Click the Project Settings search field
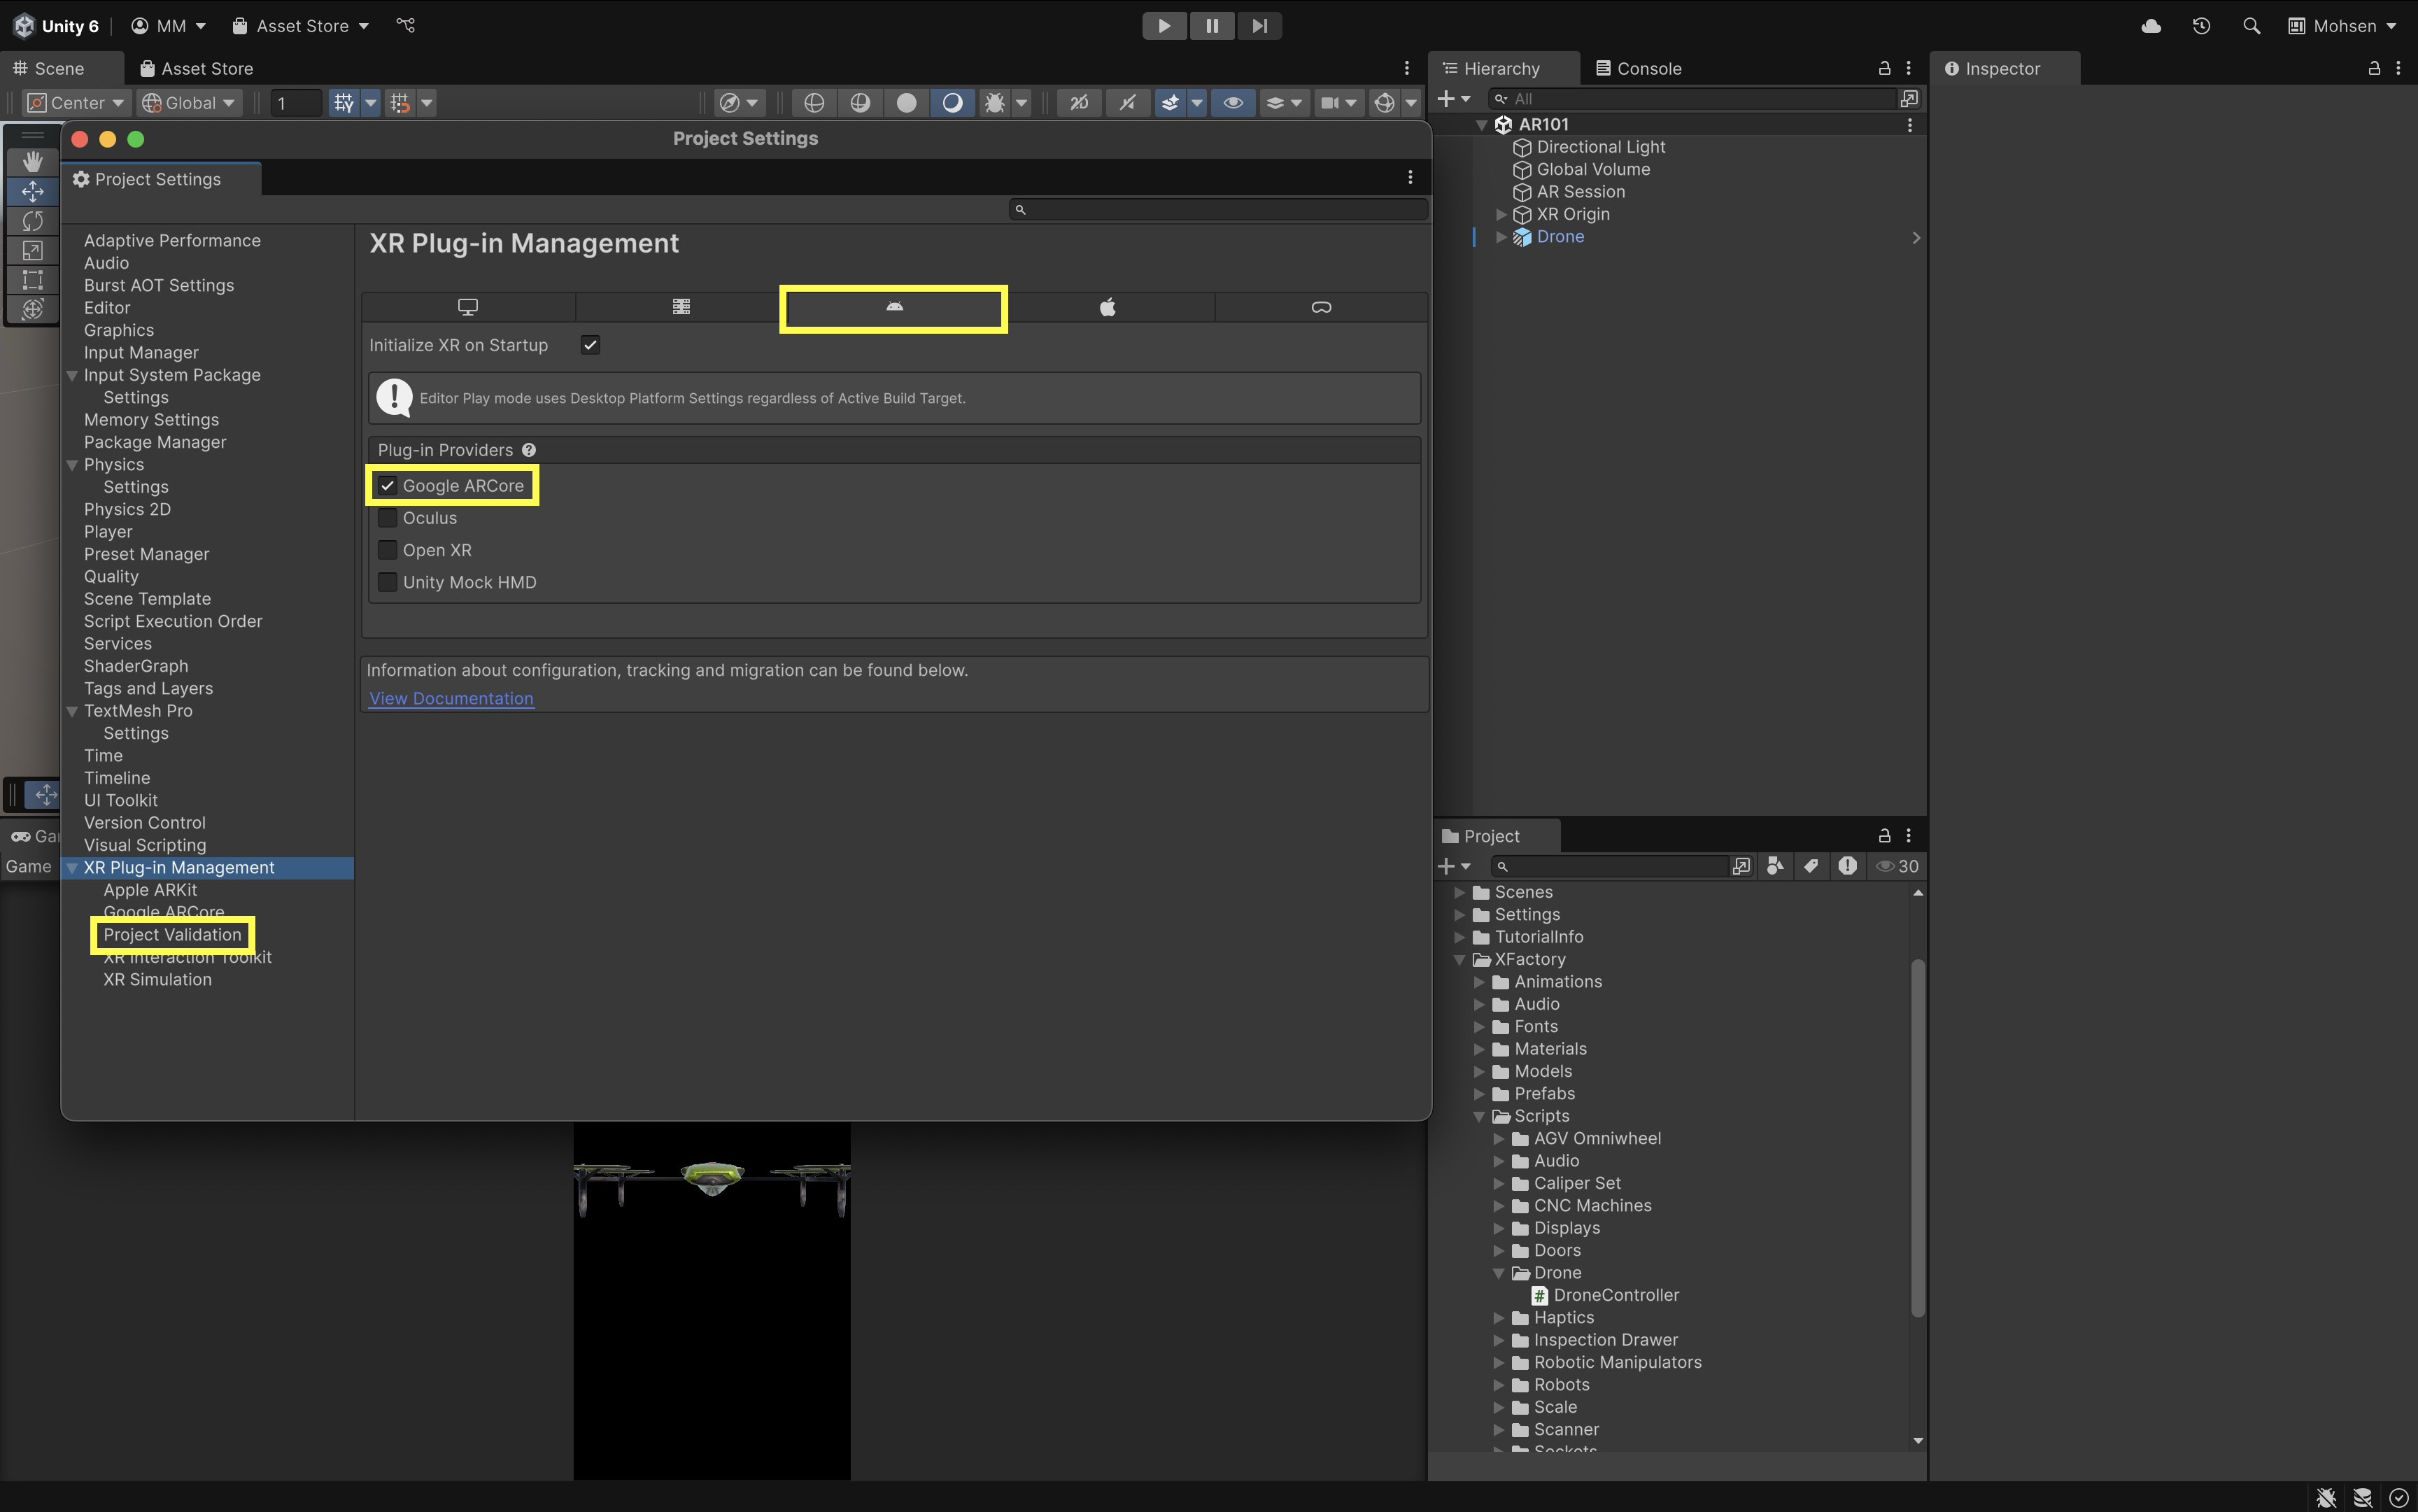 click(x=1220, y=209)
